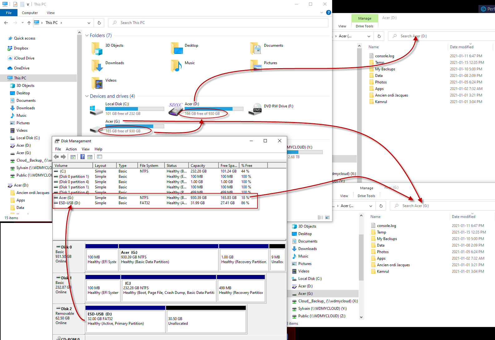Click Search Acer (D:) field

(441, 36)
